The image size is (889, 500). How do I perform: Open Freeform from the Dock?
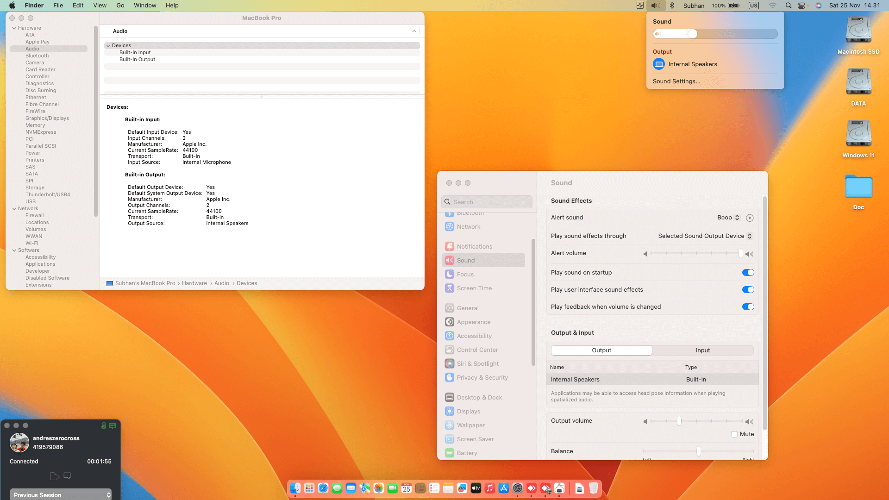[462, 488]
